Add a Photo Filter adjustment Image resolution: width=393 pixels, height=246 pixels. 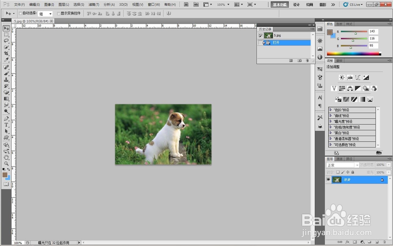coord(366,88)
